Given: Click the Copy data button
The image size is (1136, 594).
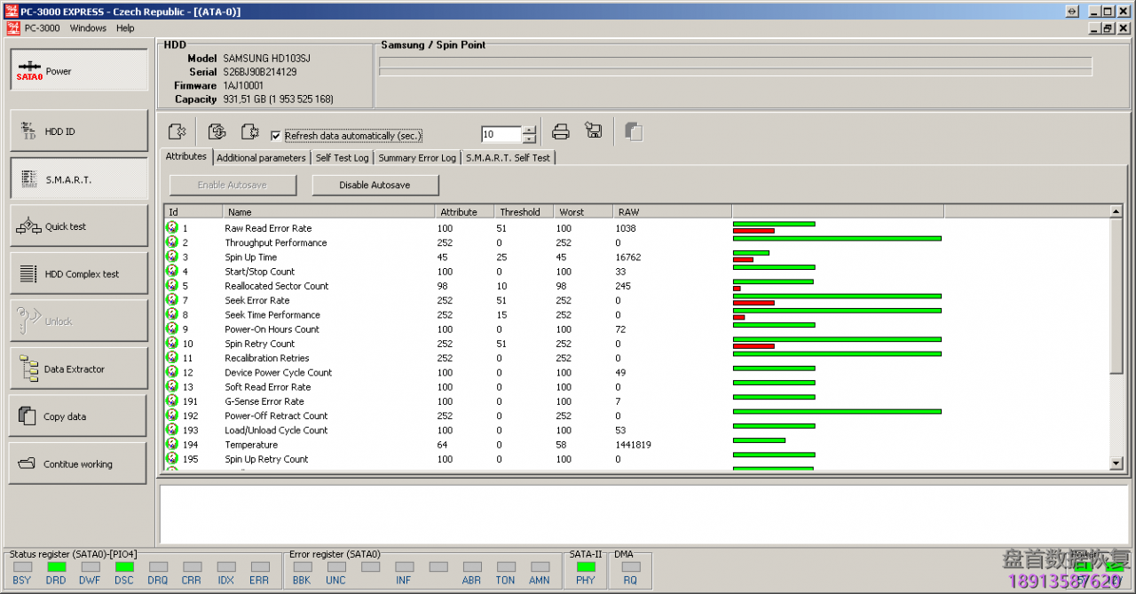Looking at the screenshot, I should [x=78, y=416].
